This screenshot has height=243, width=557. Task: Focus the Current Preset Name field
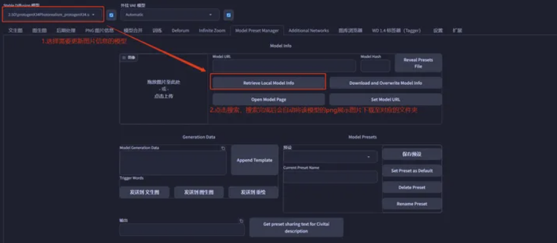(330, 176)
